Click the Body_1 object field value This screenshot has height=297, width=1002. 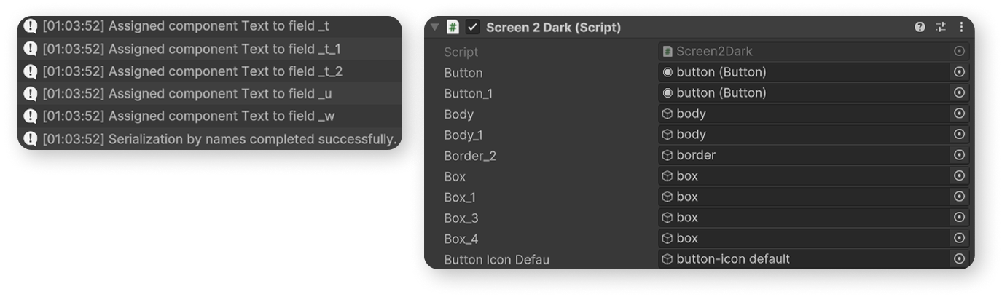805,135
